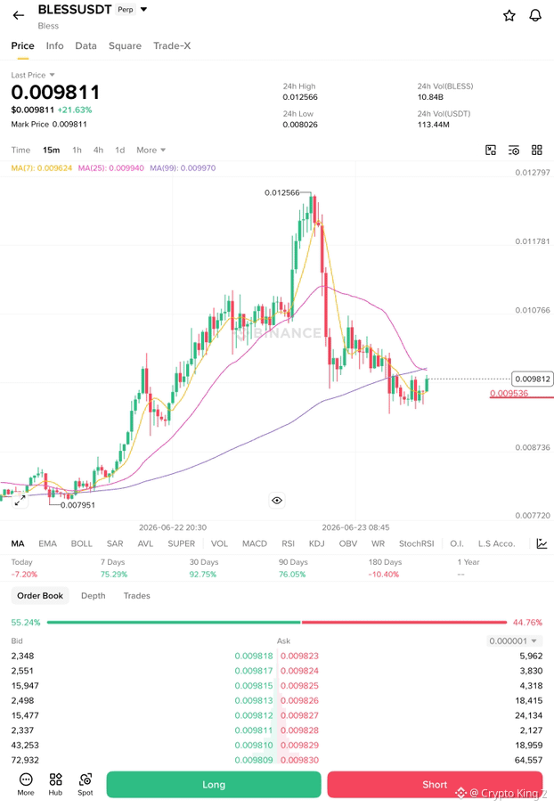The height and width of the screenshot is (808, 554).
Task: Open the indicator chart icon beside L.S Acco.
Action: pos(542,543)
